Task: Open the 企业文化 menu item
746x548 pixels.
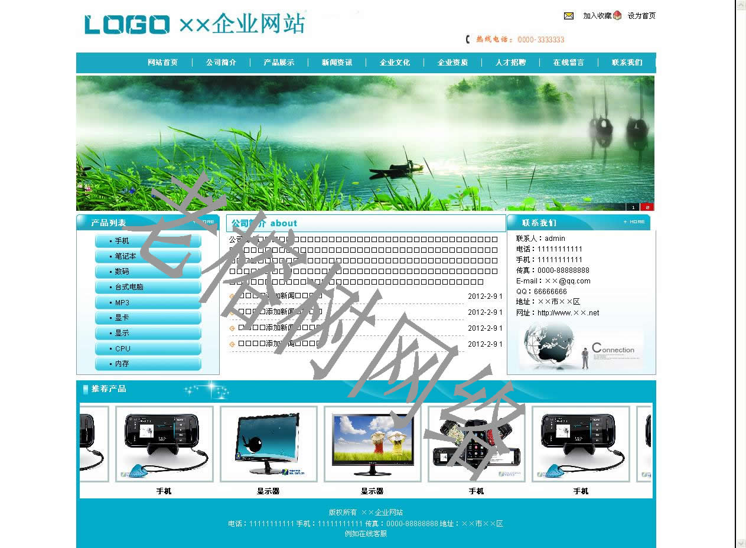Action: pyautogui.click(x=395, y=63)
